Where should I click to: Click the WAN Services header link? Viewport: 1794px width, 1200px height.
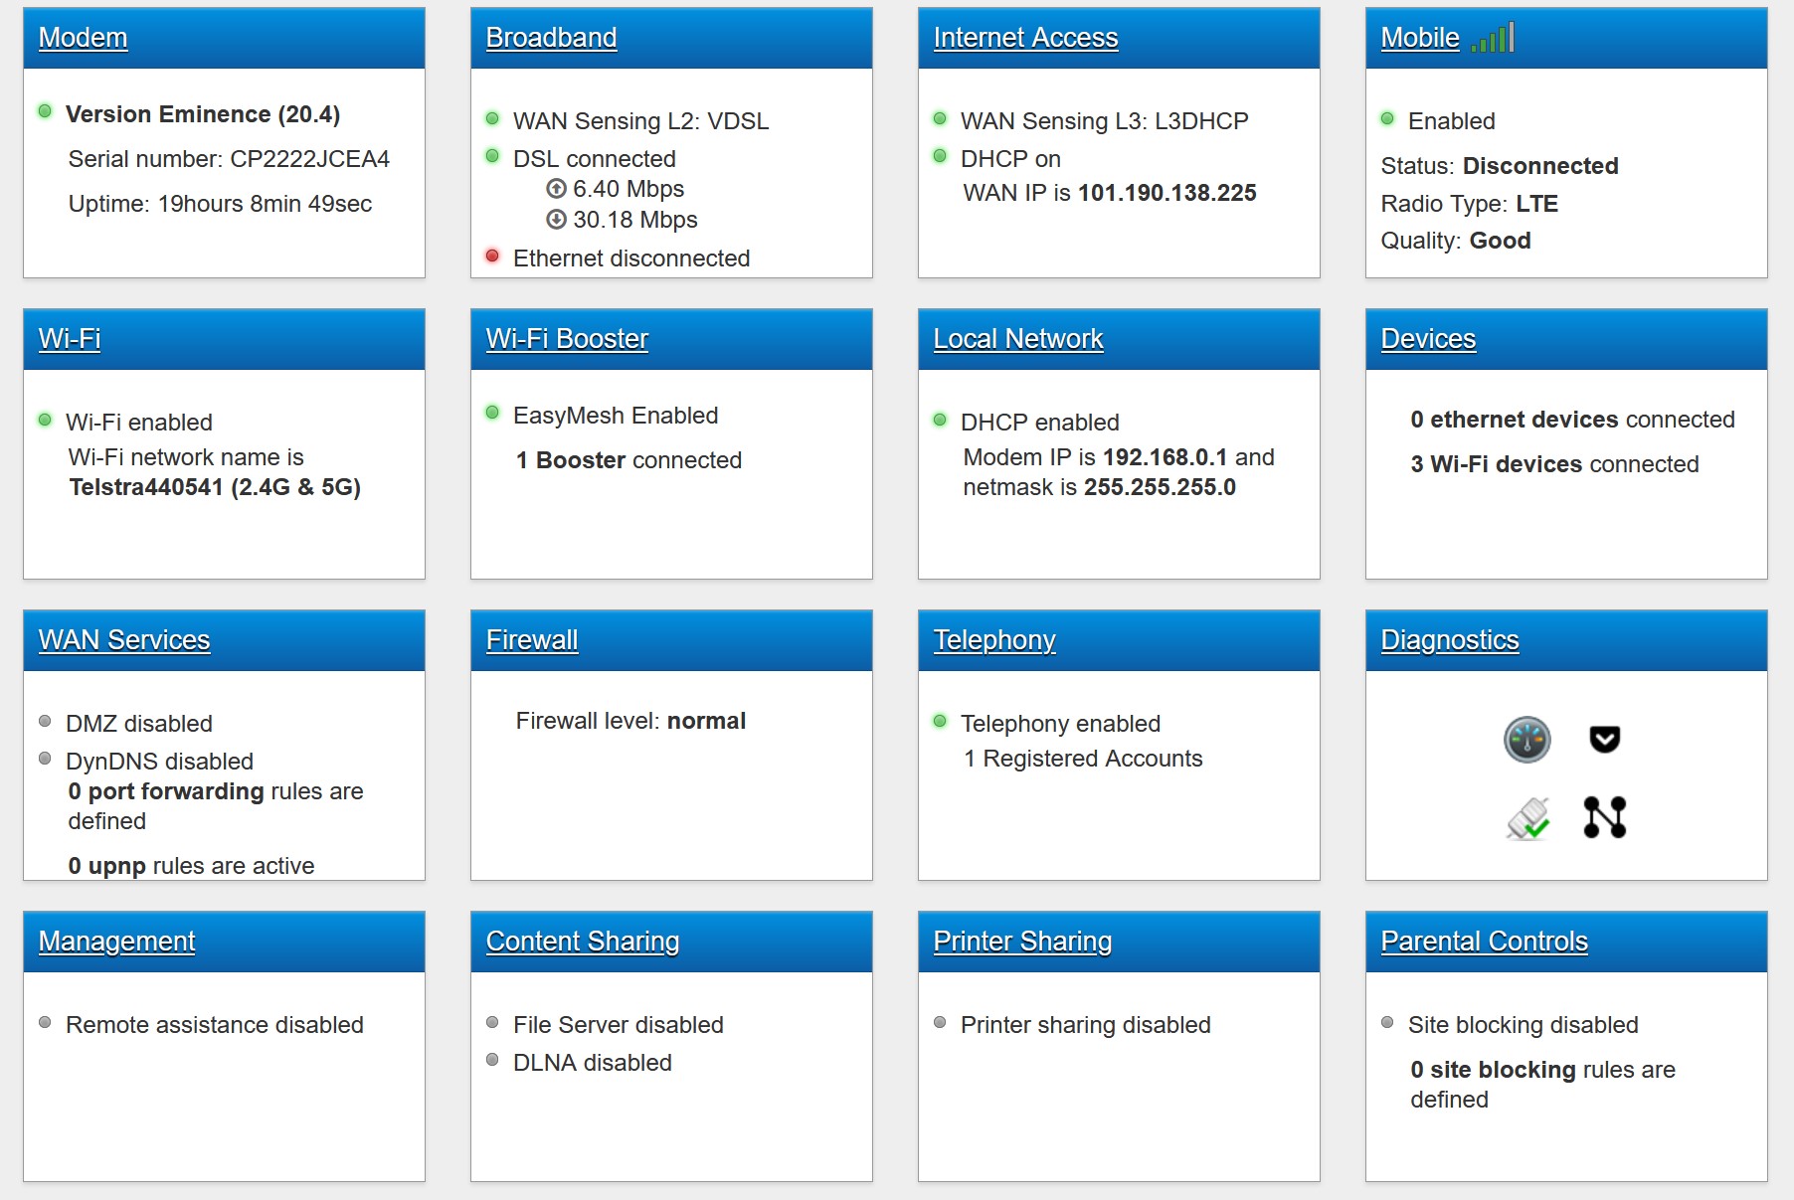(124, 640)
